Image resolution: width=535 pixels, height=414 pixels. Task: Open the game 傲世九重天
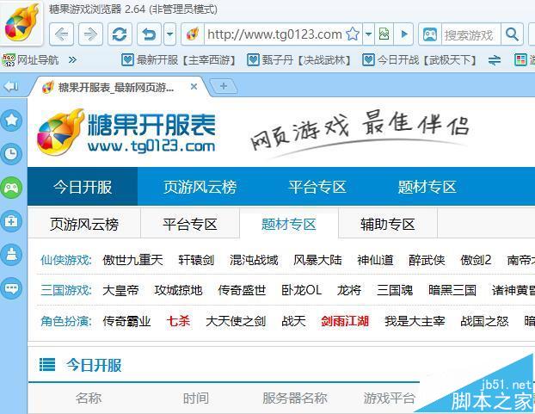(x=132, y=260)
